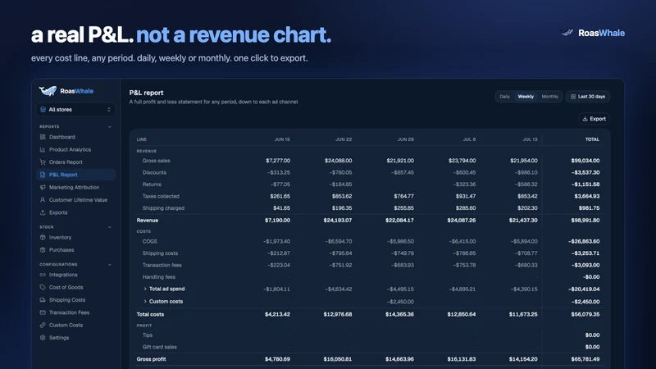Image resolution: width=656 pixels, height=369 pixels.
Task: Expand the Total ad spend row
Action: click(x=145, y=289)
